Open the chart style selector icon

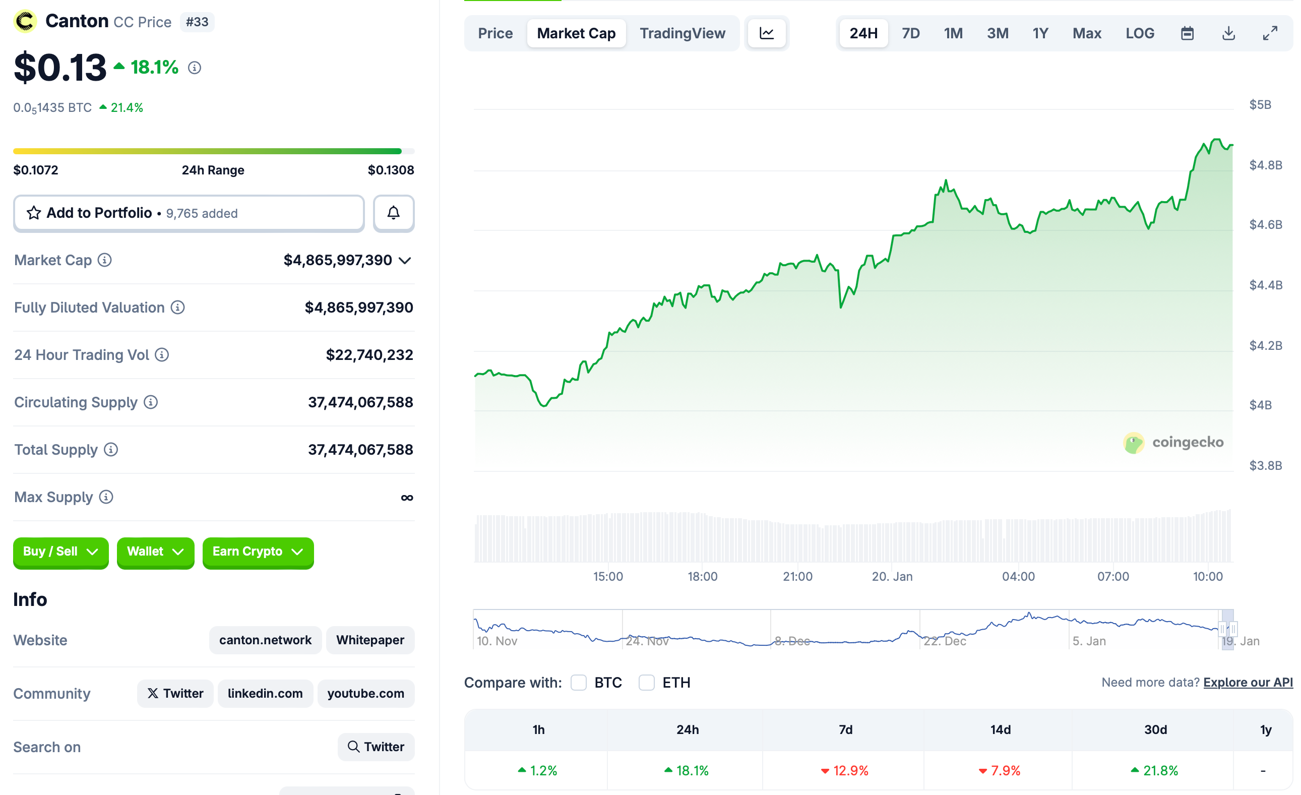[x=767, y=33]
